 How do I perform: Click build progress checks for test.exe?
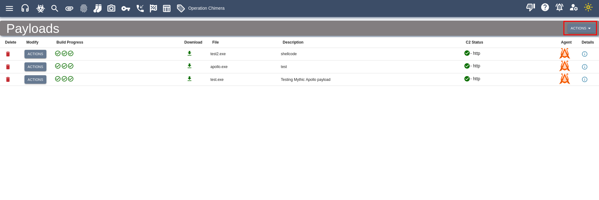(64, 79)
